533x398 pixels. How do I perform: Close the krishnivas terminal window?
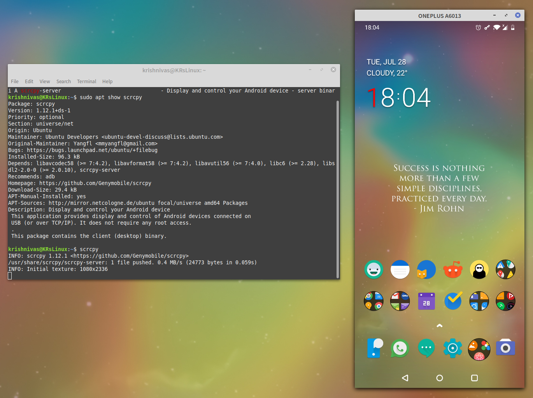tap(333, 70)
